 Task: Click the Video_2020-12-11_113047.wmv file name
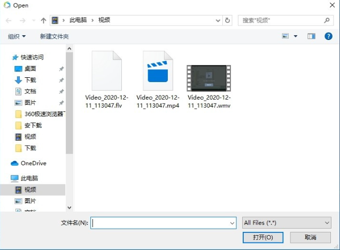pos(209,101)
